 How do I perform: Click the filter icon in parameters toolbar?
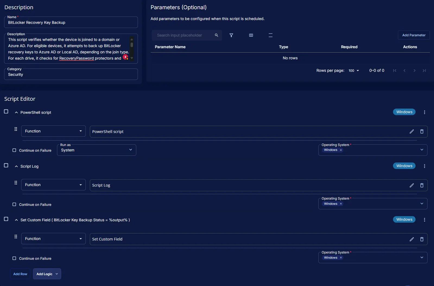(231, 35)
